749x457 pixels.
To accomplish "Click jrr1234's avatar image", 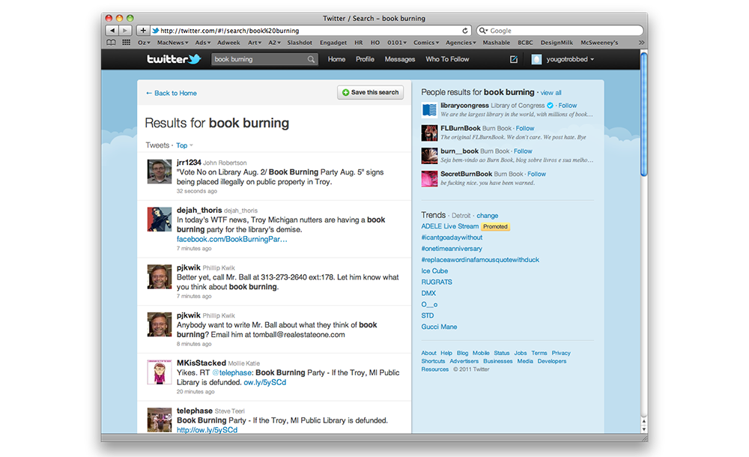I will point(159,171).
